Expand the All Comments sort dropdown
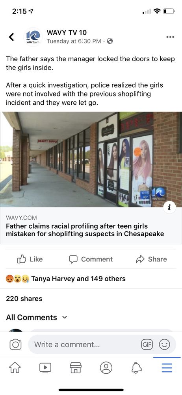Screen dimensions: 182x395 (37, 318)
